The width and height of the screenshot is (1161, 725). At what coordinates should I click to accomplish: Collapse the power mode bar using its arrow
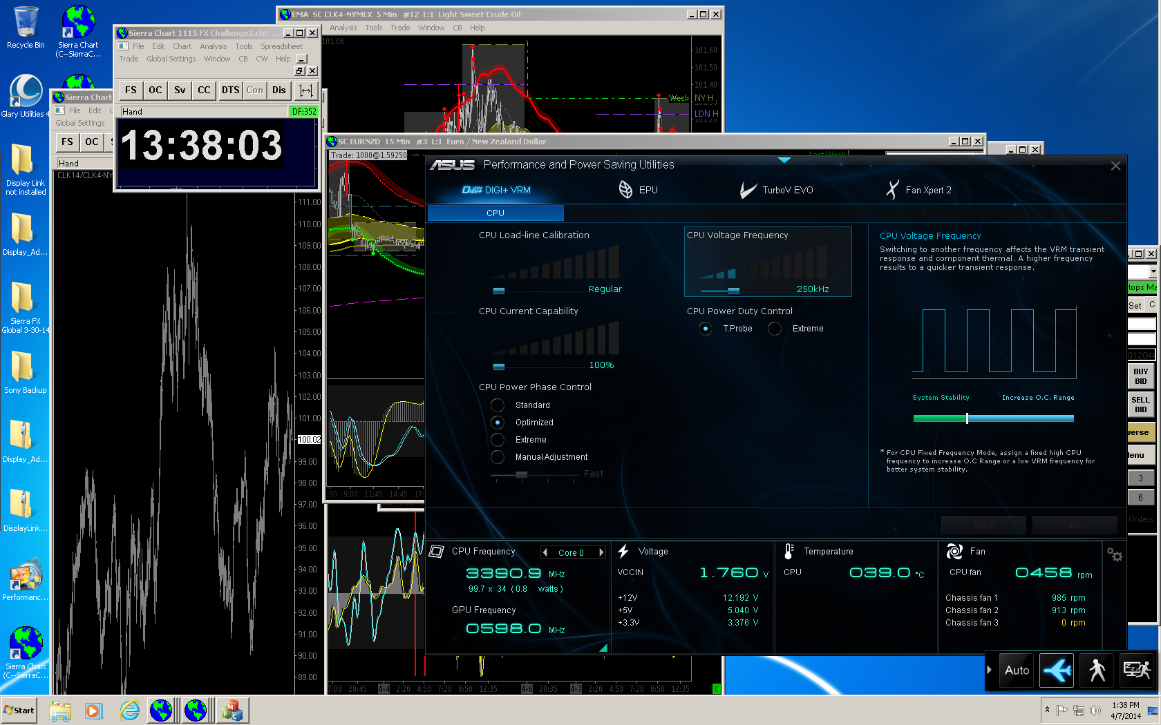click(990, 670)
